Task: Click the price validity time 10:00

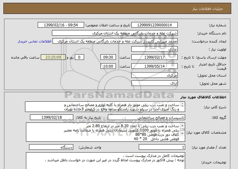Action: (x=108, y=66)
